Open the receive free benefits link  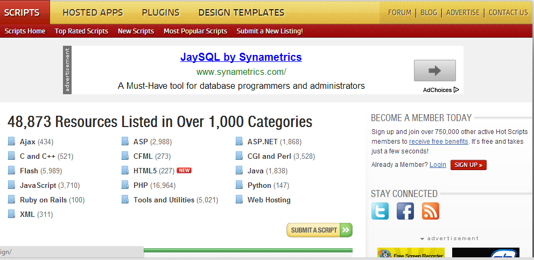438,142
